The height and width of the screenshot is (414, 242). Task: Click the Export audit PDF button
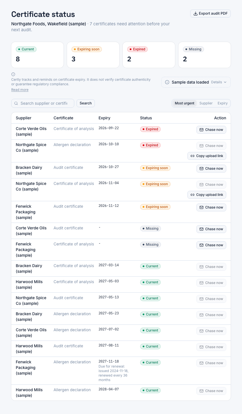coord(210,14)
